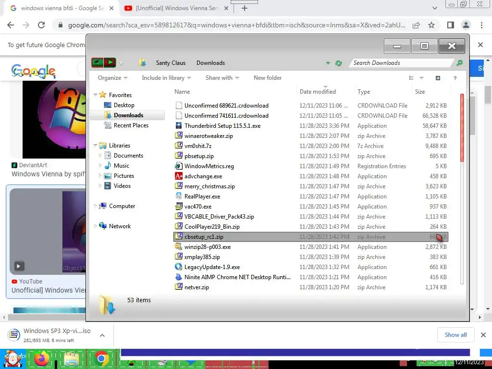Viewport: 492px width, 369px height.
Task: Launch Firefox from the taskbar
Action: (x=42, y=358)
